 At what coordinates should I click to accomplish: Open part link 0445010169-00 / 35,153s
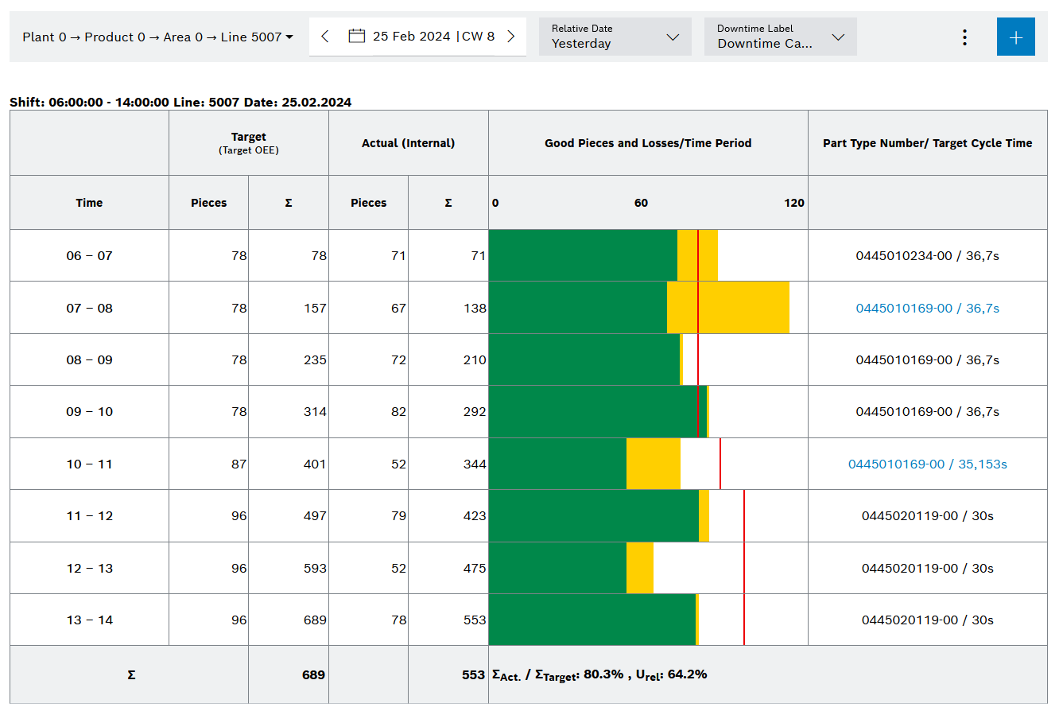(x=927, y=464)
